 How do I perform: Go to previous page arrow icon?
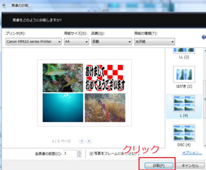click(82, 141)
